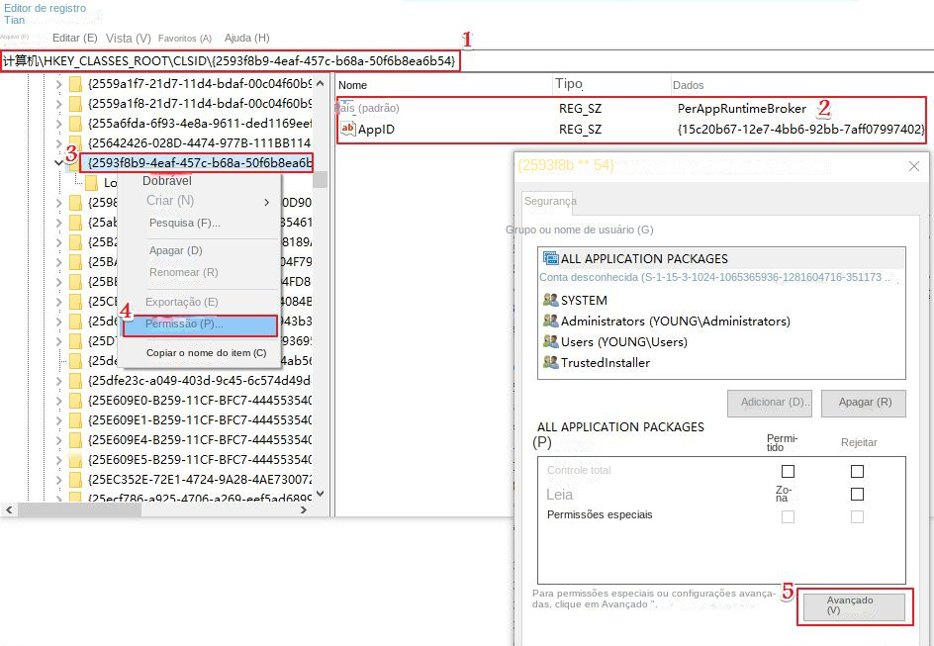Click folder icon of {25E609E0-B259 key
934x646 pixels.
coord(75,400)
